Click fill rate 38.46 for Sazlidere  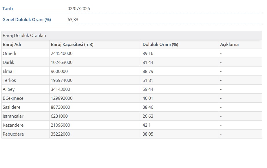click(x=148, y=107)
